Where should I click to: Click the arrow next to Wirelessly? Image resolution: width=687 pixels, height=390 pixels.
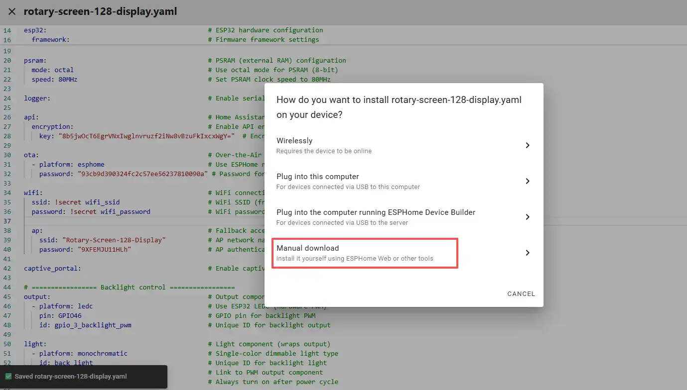coord(527,145)
